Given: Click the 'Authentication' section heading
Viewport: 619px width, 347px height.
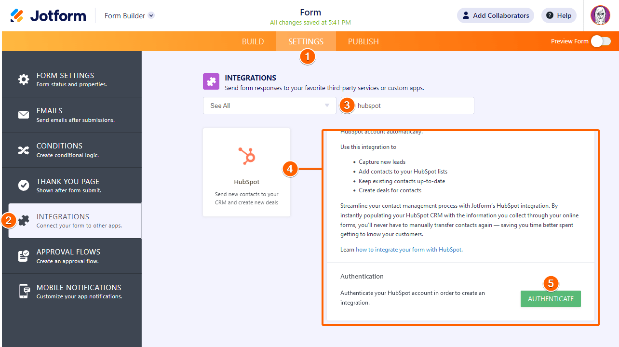Looking at the screenshot, I should coord(362,276).
